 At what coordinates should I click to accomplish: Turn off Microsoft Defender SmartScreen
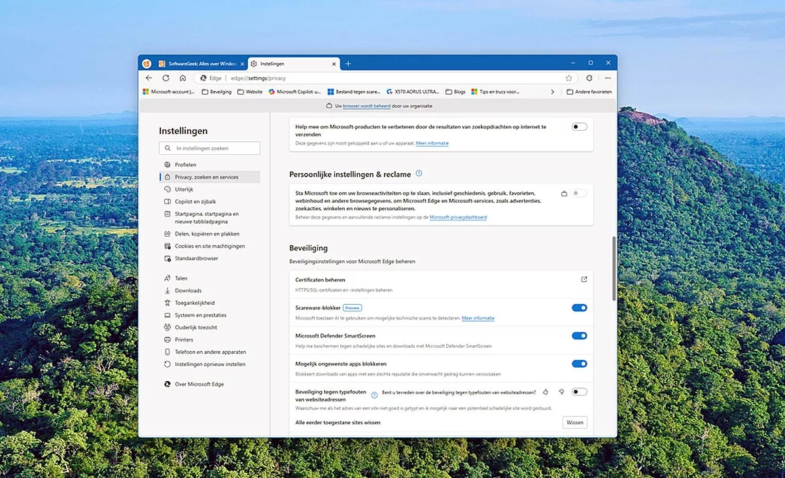click(580, 336)
